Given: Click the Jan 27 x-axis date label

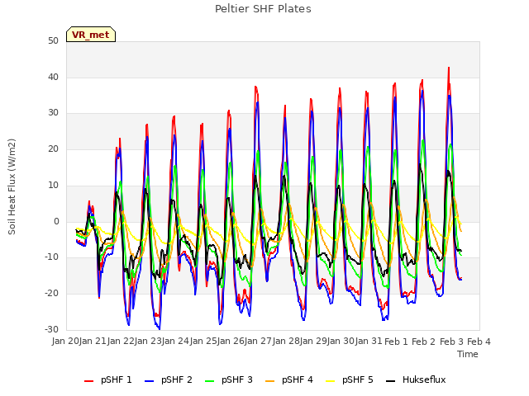Looking at the screenshot, I should 258,342.
